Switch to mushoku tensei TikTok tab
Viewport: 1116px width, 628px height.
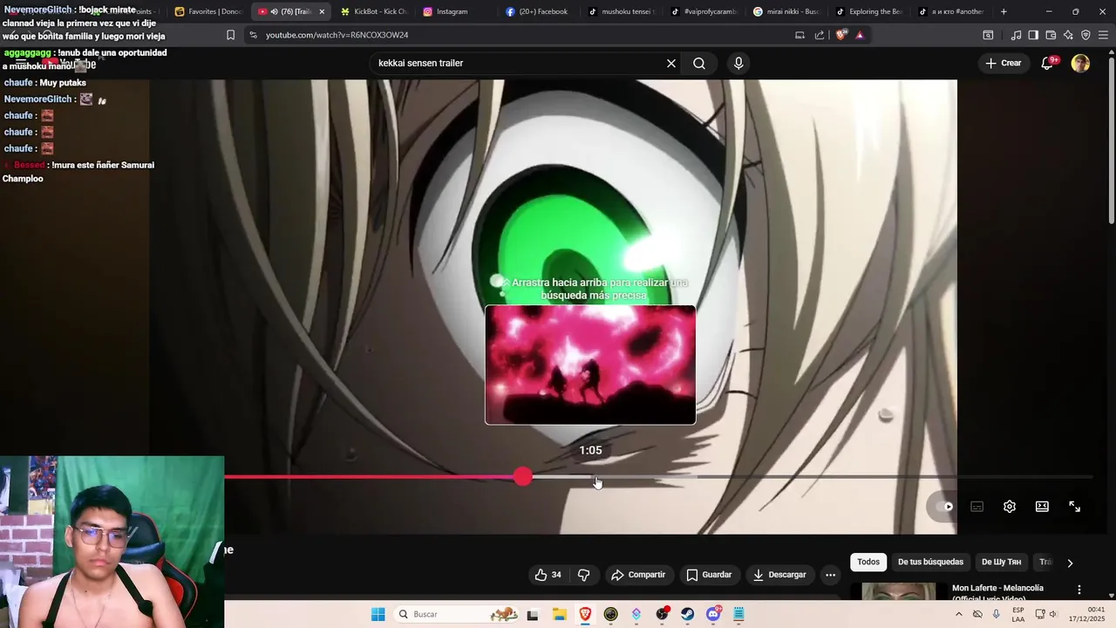[x=620, y=11]
